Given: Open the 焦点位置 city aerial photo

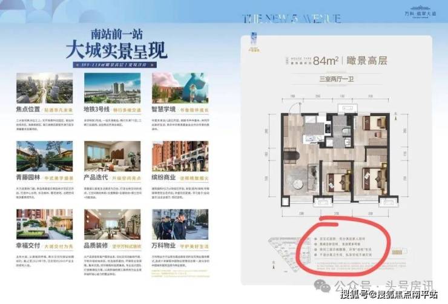Looking at the screenshot, I should tap(45, 88).
